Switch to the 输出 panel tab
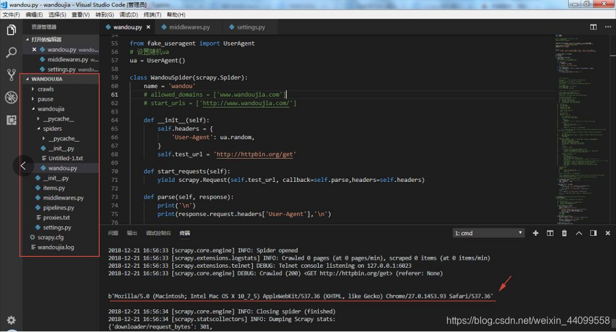The width and height of the screenshot is (616, 332). (132, 233)
